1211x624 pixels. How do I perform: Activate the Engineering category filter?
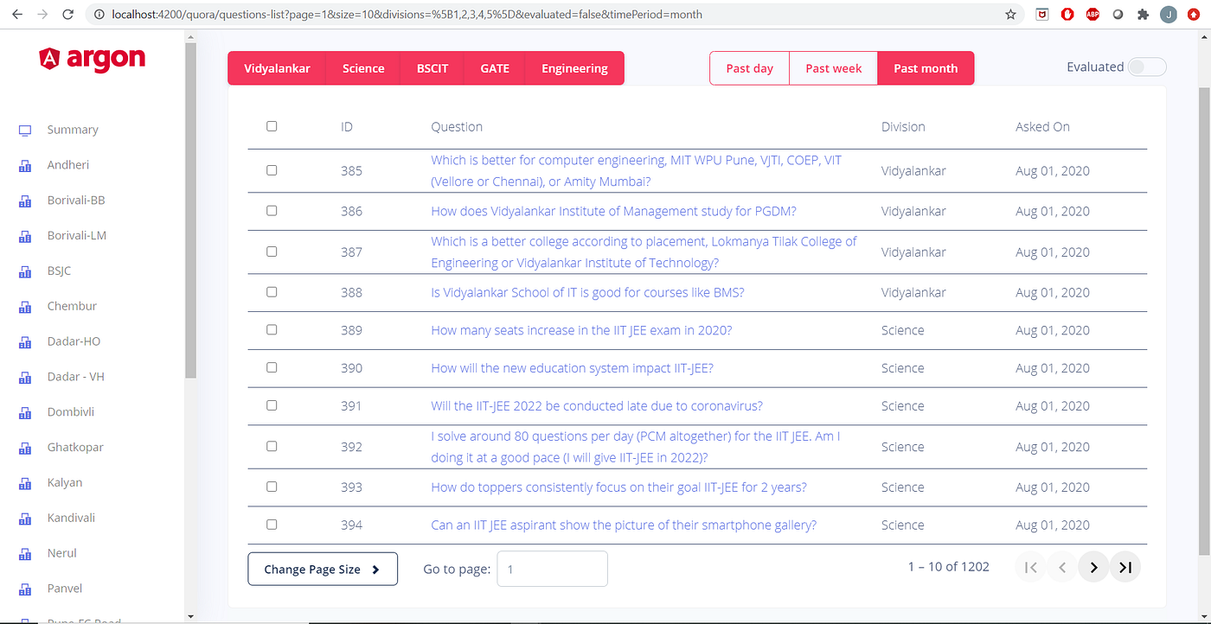(x=574, y=67)
